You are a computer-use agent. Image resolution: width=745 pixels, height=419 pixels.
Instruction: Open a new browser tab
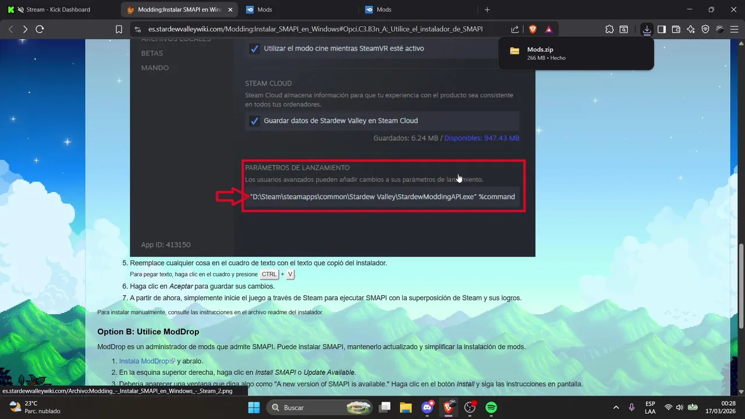tap(487, 9)
